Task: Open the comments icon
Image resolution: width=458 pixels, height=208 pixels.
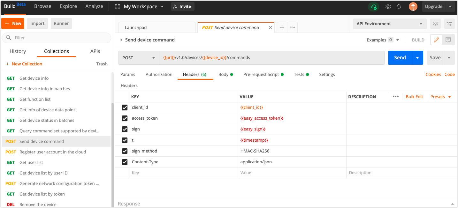Action: click(448, 40)
